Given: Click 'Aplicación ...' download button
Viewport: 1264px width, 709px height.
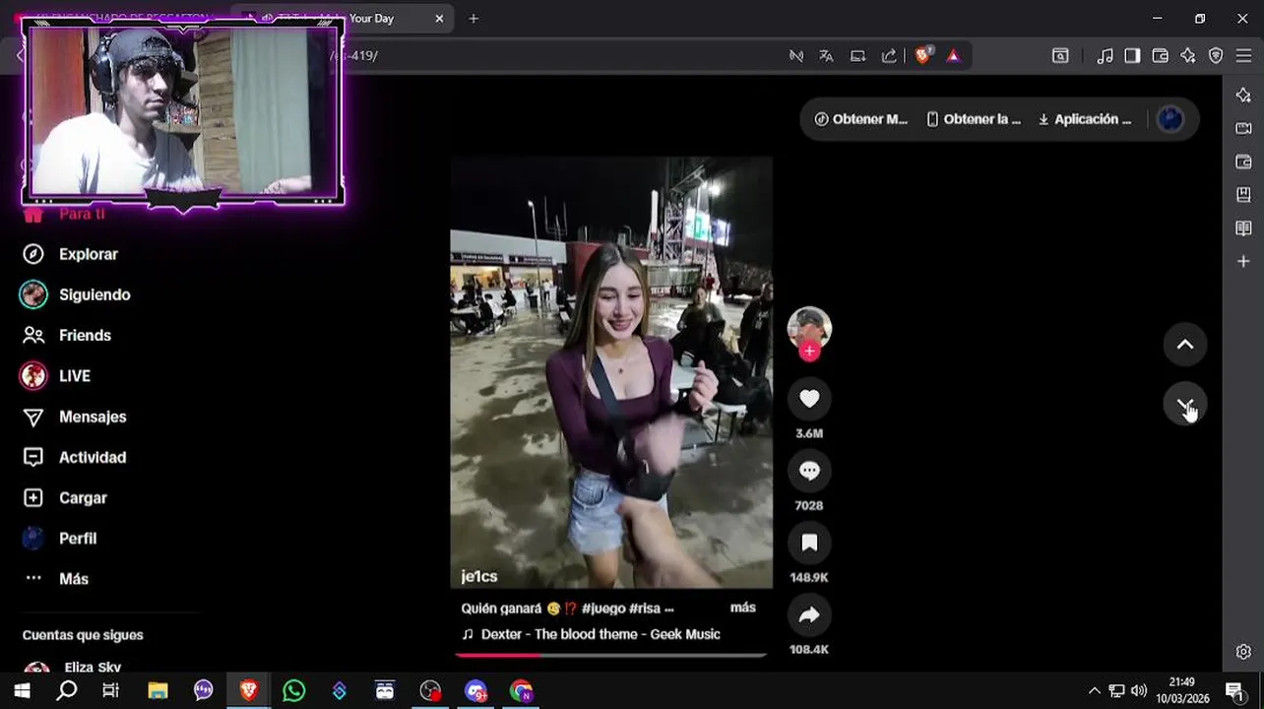Looking at the screenshot, I should point(1085,119).
